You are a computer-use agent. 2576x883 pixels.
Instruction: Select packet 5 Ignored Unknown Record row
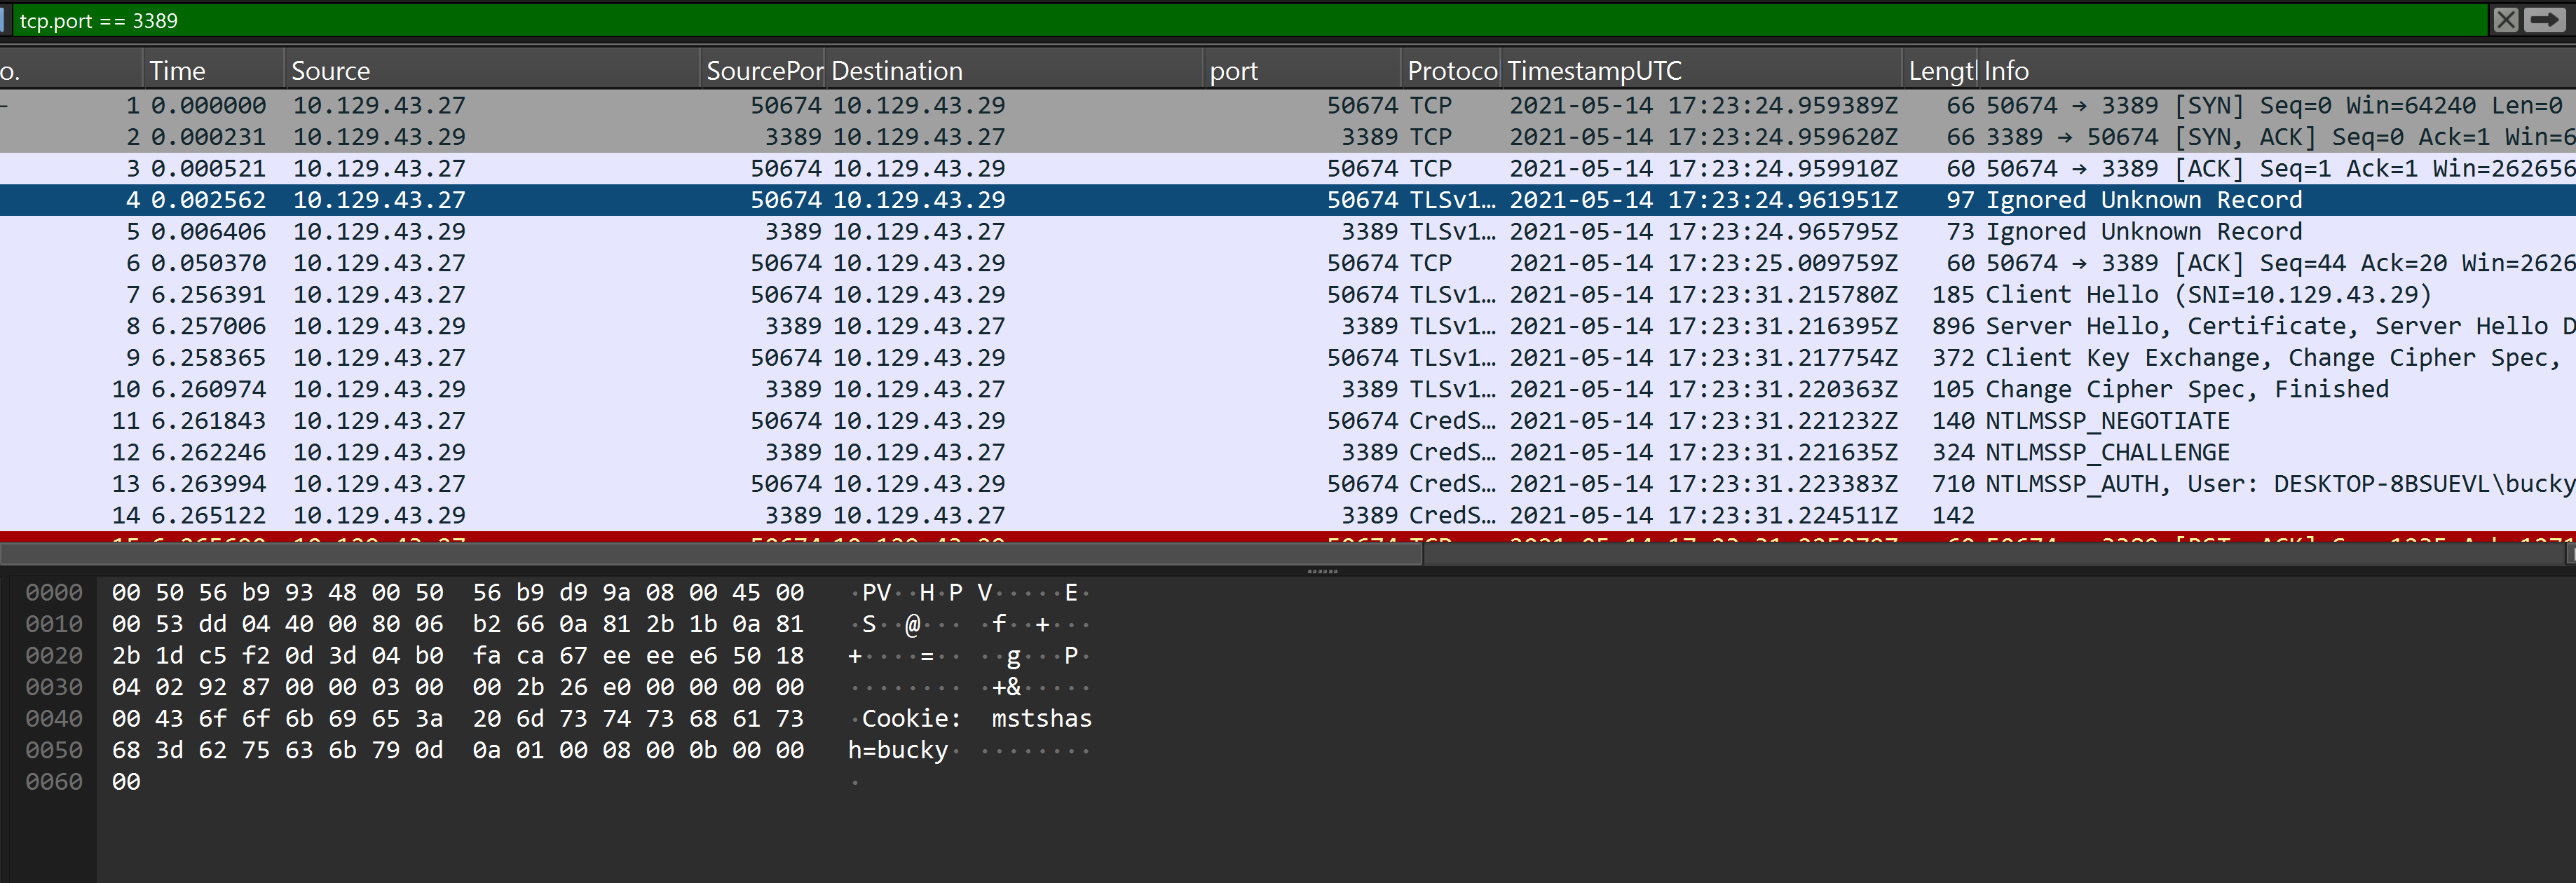[1288, 231]
